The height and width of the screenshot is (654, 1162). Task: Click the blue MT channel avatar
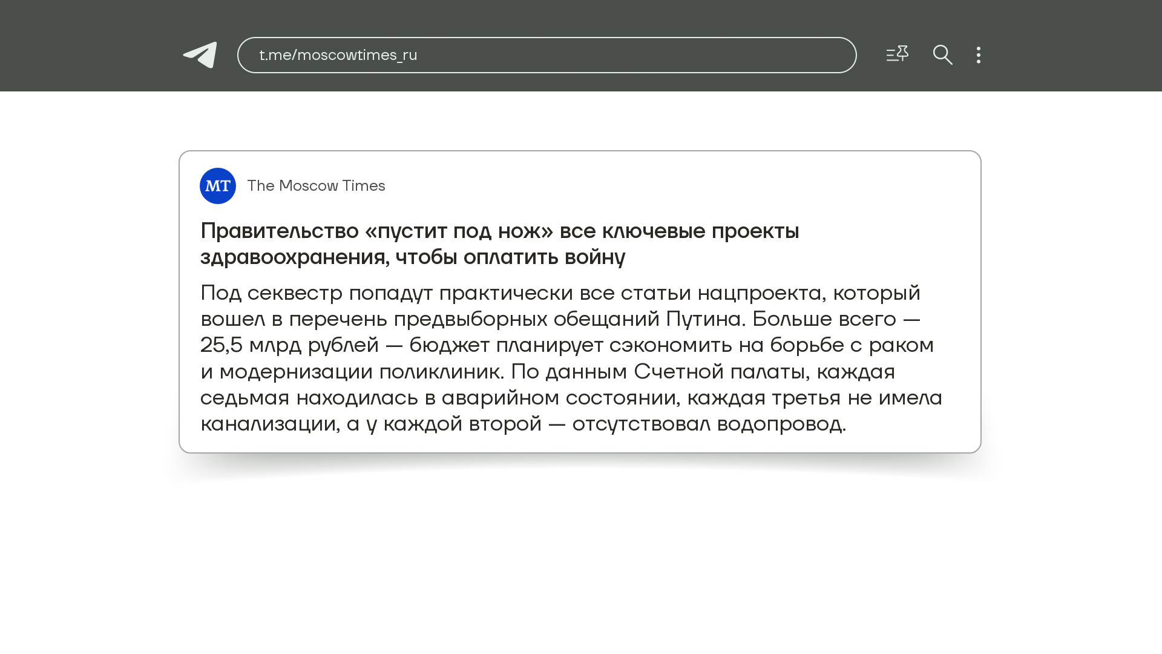point(218,186)
